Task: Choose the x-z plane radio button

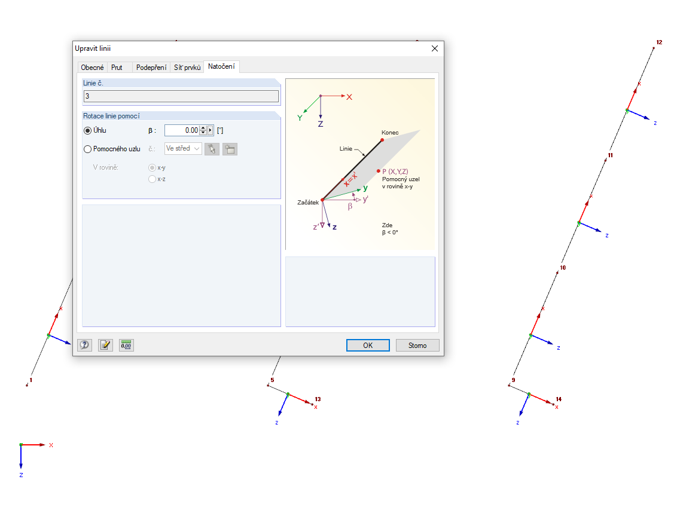Action: point(153,179)
